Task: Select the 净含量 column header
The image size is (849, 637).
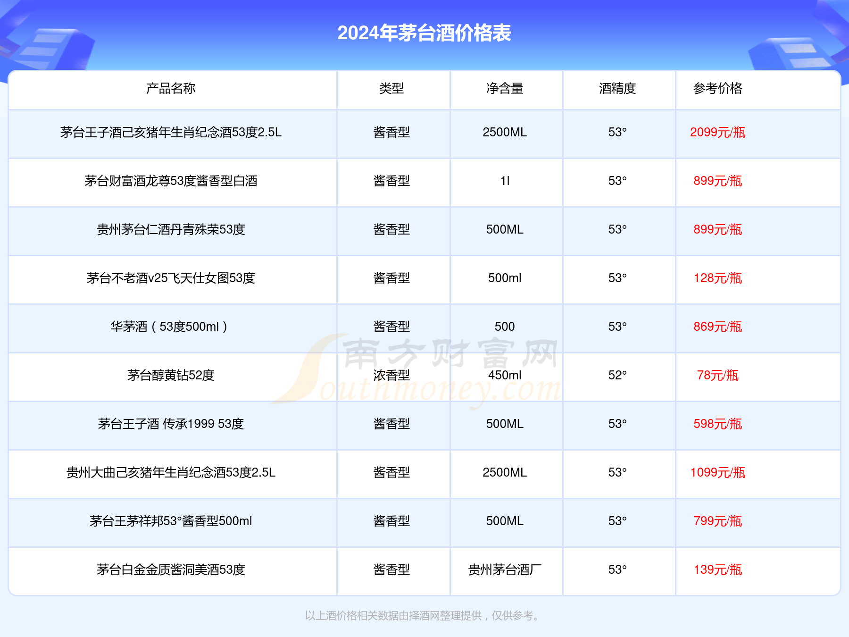Action: [505, 88]
